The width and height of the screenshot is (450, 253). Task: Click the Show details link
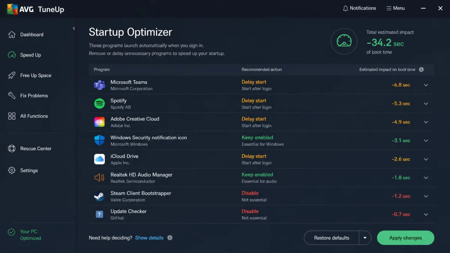tap(149, 238)
